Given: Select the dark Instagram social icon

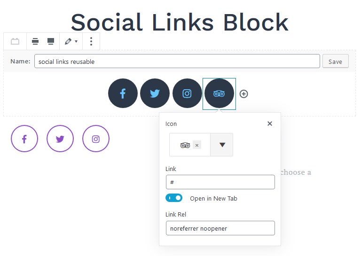Looking at the screenshot, I should point(187,93).
